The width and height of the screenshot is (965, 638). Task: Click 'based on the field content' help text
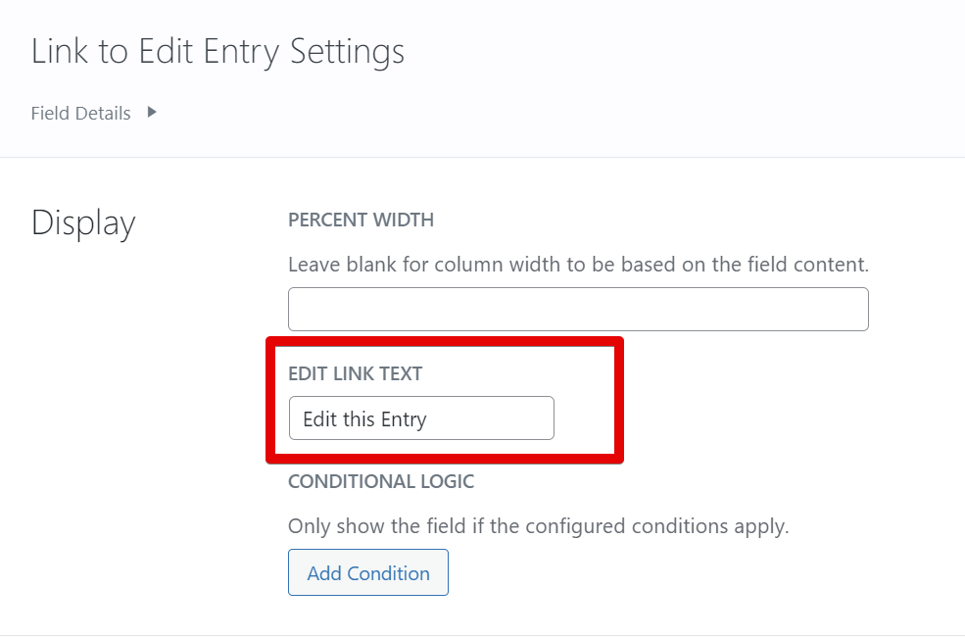[x=754, y=265]
